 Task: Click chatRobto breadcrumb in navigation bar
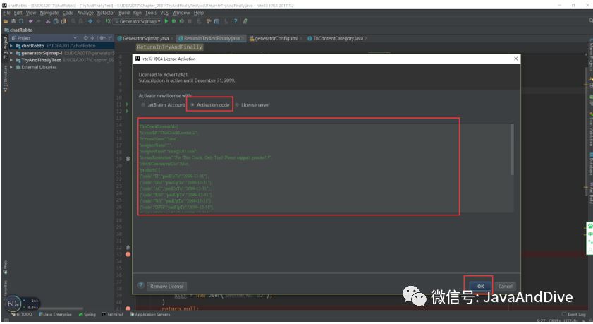click(18, 30)
